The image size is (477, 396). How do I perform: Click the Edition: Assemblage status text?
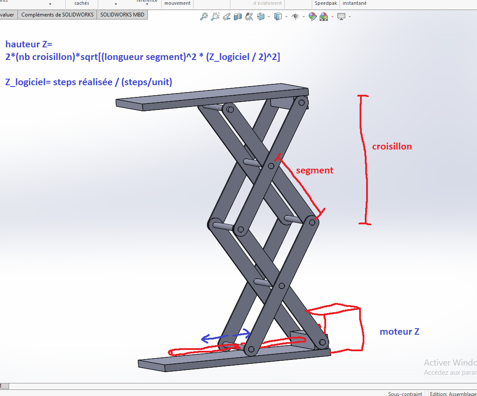453,394
